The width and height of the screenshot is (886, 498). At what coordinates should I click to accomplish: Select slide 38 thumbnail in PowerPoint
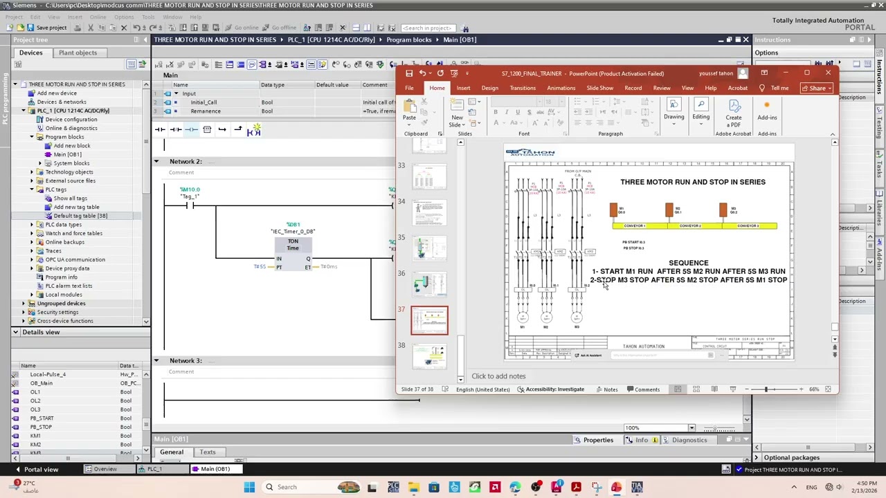(x=429, y=356)
